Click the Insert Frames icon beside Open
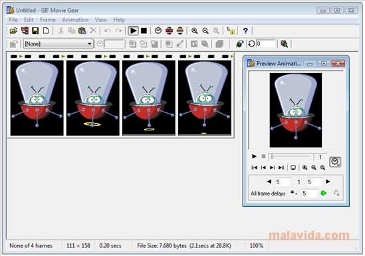Screen dimensions: 365x256 click(25, 31)
